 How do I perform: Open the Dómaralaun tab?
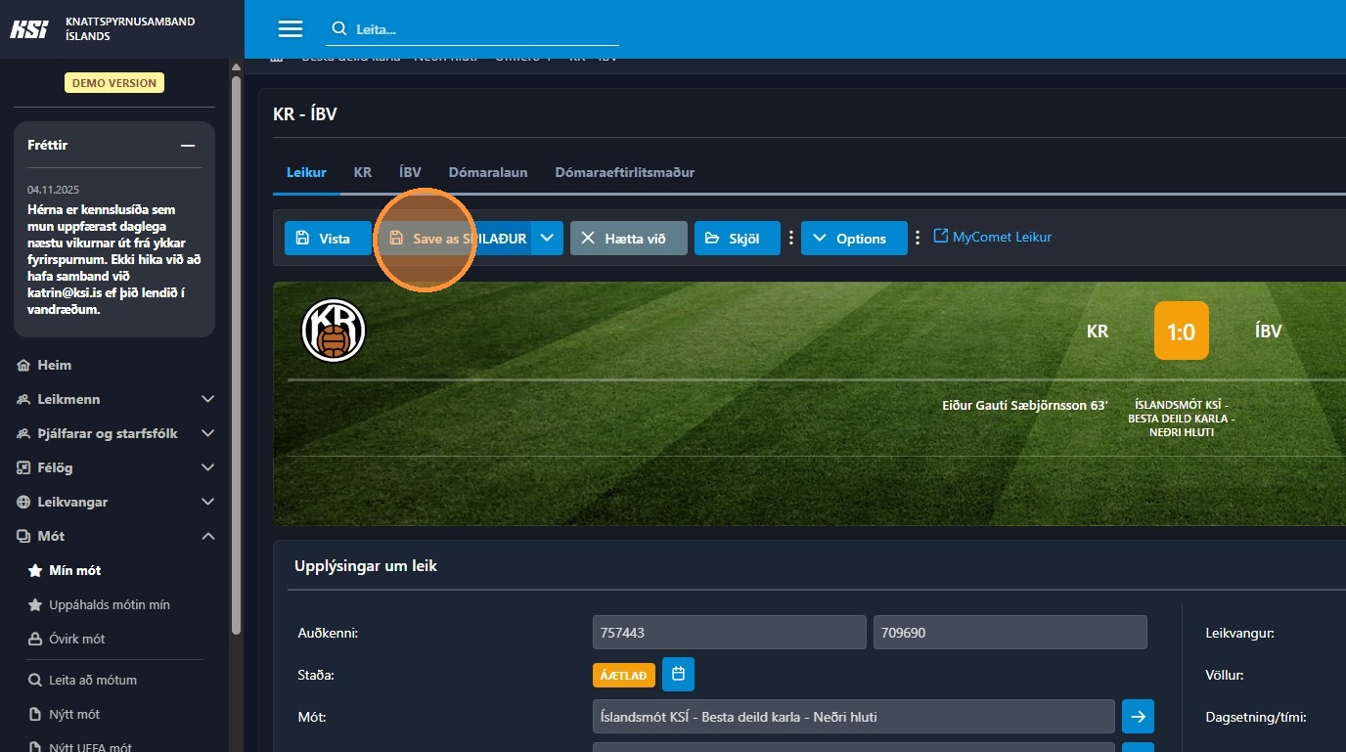click(488, 172)
